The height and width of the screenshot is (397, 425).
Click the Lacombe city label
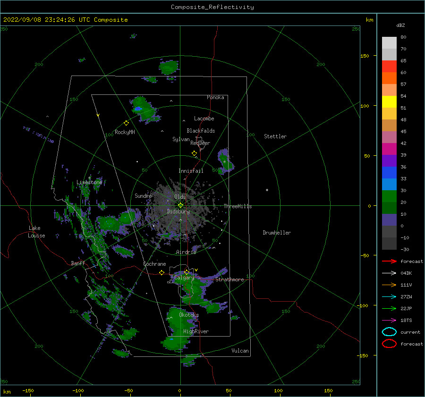(x=204, y=118)
